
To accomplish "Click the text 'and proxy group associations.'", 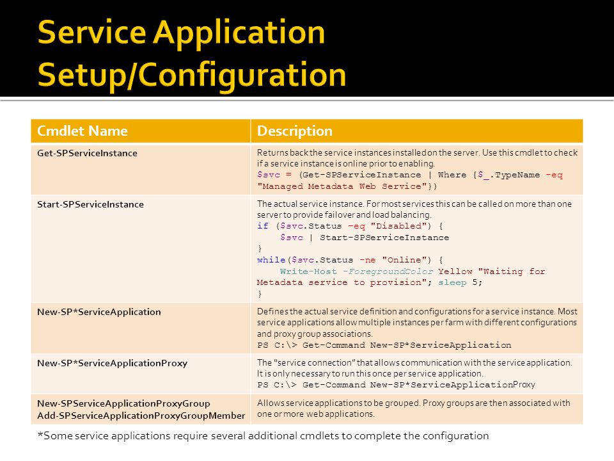I will click(315, 334).
